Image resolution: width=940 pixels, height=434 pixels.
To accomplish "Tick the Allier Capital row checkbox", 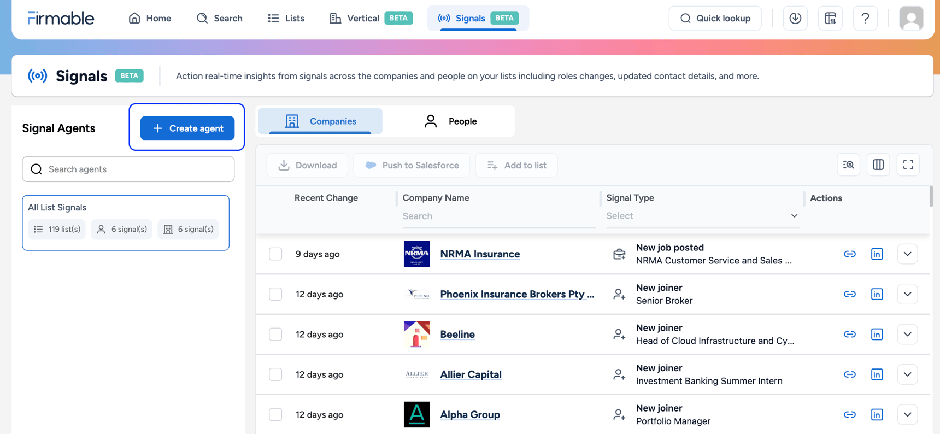I will [x=275, y=374].
